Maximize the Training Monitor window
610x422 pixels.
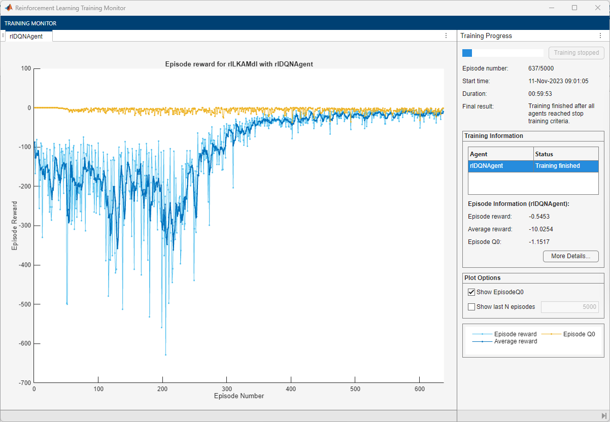click(x=574, y=8)
